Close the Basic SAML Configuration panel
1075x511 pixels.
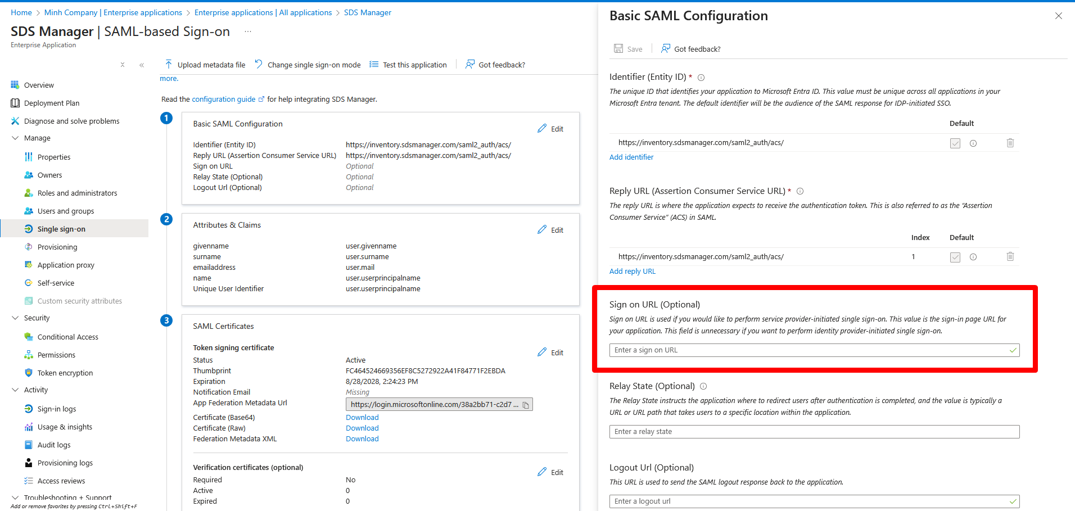[1059, 16]
